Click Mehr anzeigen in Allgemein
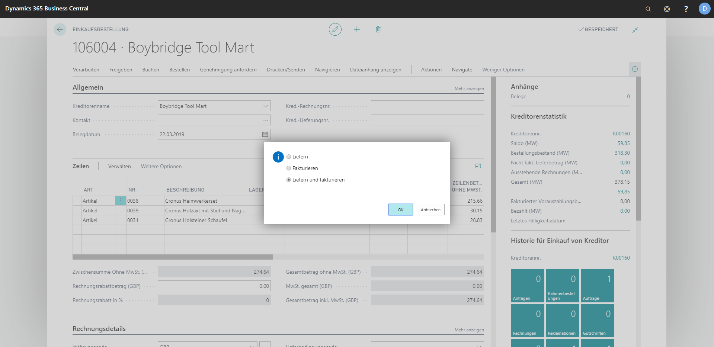714x347 pixels. 469,89
